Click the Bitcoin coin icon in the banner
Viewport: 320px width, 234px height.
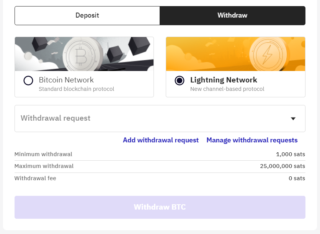tap(81, 54)
